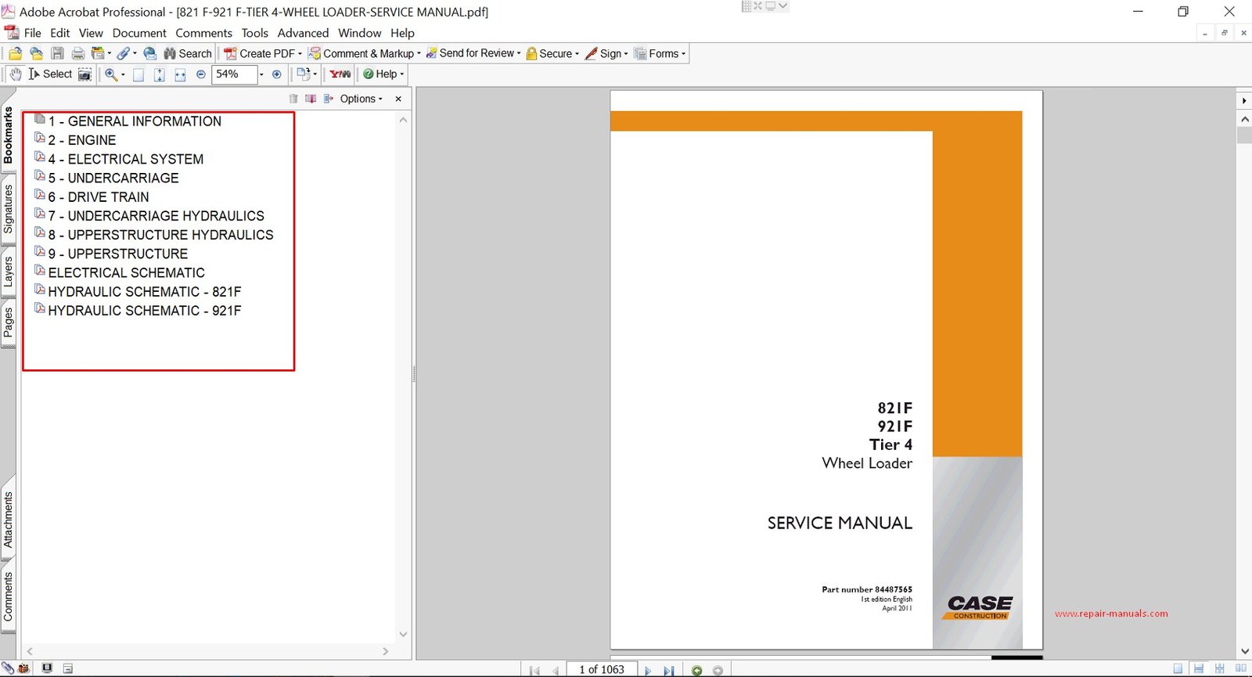Click the Fit Width toolbar icon
Screen dimensions: 1252x677
point(180,74)
